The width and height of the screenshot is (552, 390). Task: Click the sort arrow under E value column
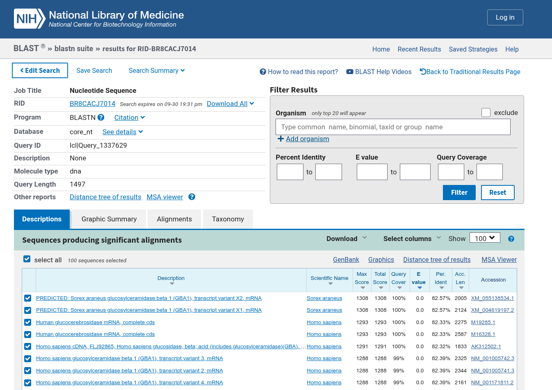(x=420, y=288)
